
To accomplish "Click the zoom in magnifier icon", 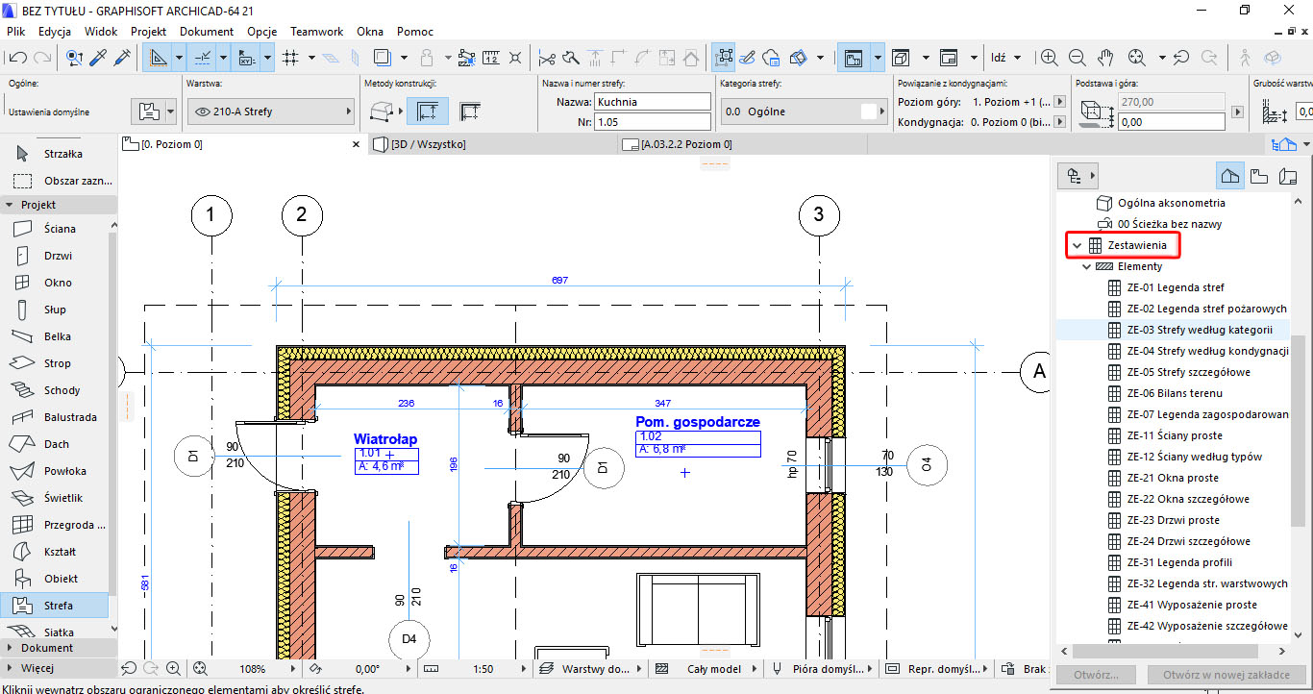I will coord(1049,58).
